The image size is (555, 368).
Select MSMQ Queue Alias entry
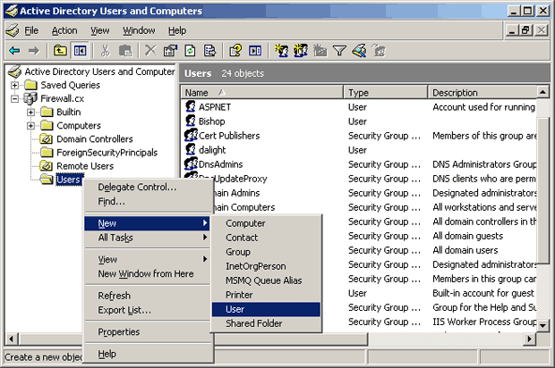pos(266,280)
